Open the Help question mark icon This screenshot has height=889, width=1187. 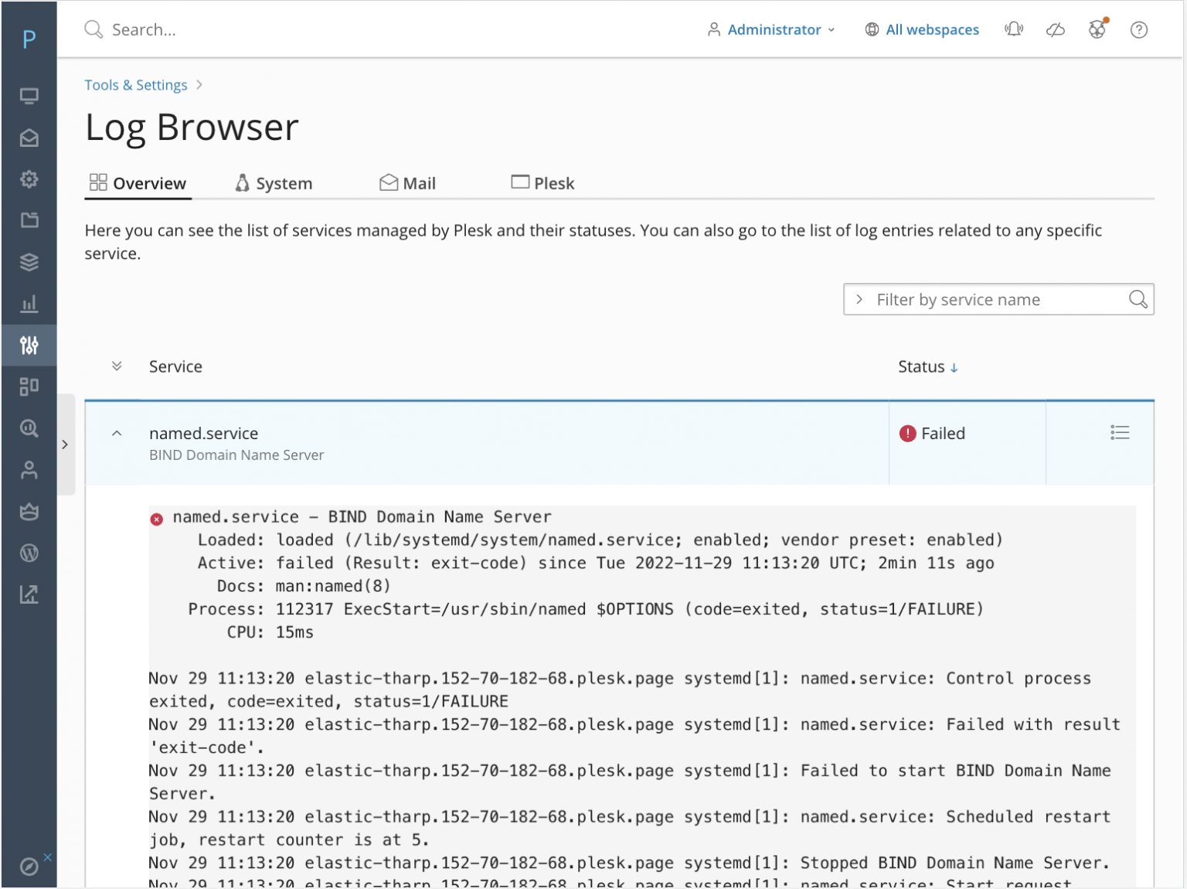(x=1138, y=29)
